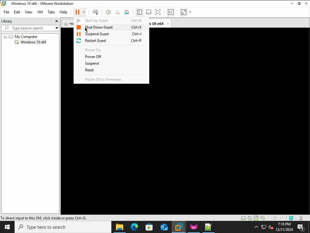310x233 pixels.
Task: Open Outlook from the taskbar
Action: pyautogui.click(x=164, y=227)
